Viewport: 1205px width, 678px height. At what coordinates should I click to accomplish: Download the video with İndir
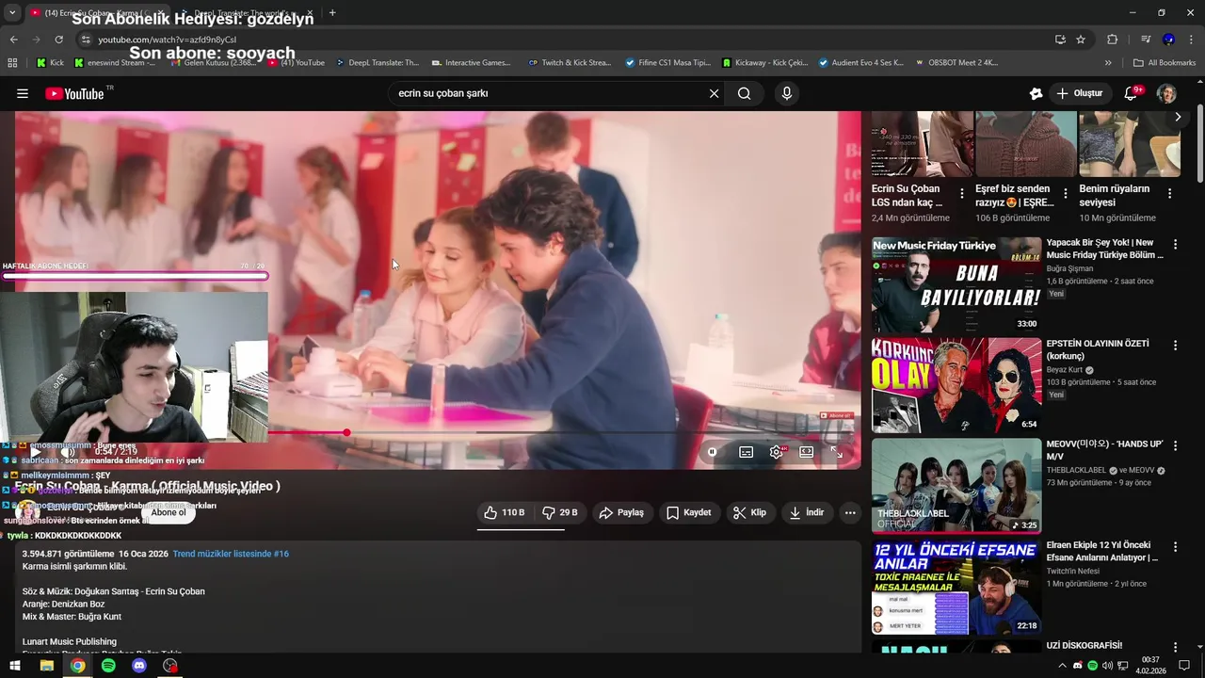(x=807, y=512)
